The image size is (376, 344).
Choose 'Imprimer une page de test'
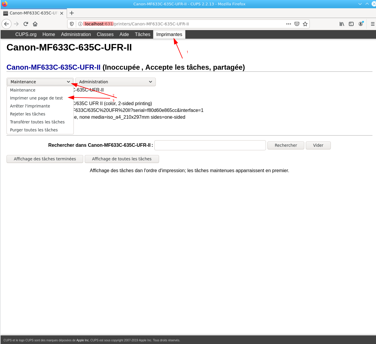(x=40, y=98)
